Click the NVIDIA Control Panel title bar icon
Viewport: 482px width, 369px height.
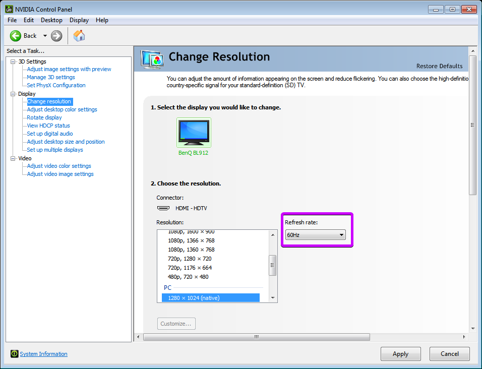tap(9, 9)
